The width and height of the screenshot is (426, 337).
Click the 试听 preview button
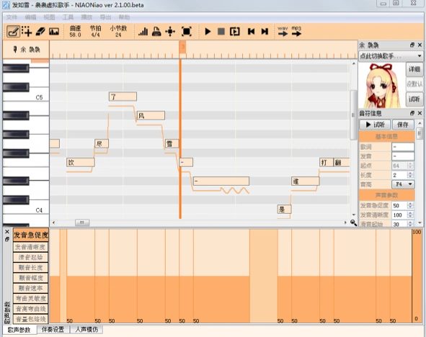(x=375, y=125)
